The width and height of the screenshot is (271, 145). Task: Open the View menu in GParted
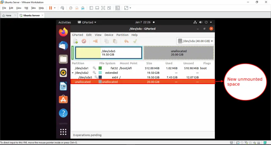tap(98, 35)
